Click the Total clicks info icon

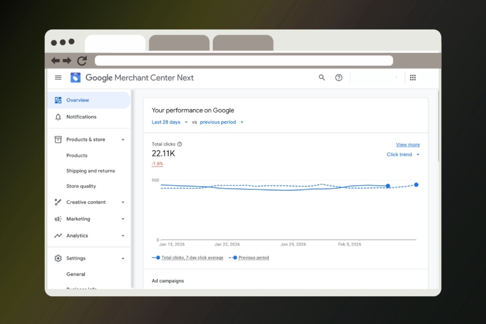click(180, 144)
